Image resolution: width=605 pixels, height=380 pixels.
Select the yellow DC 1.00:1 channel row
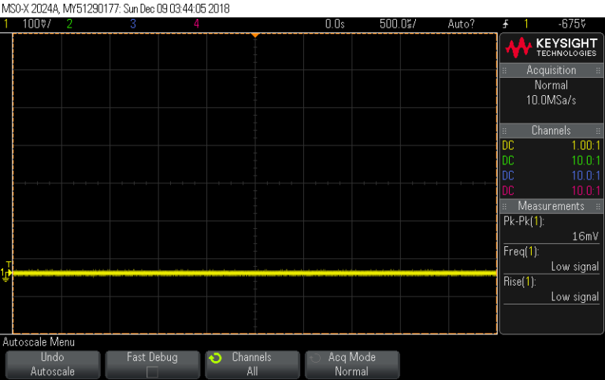pyautogui.click(x=551, y=146)
